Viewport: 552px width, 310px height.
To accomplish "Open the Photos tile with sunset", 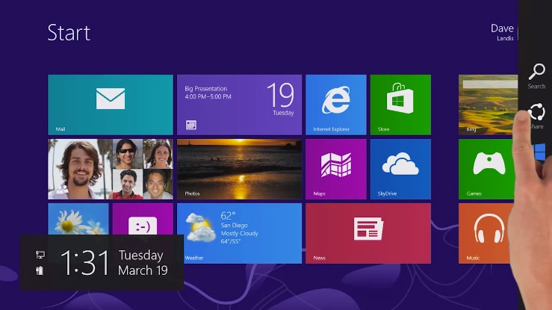I will [239, 170].
